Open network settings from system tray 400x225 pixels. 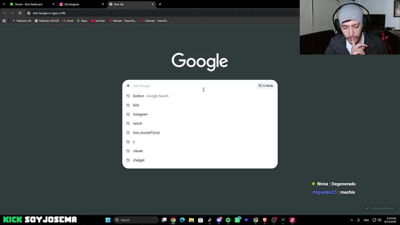[374, 220]
